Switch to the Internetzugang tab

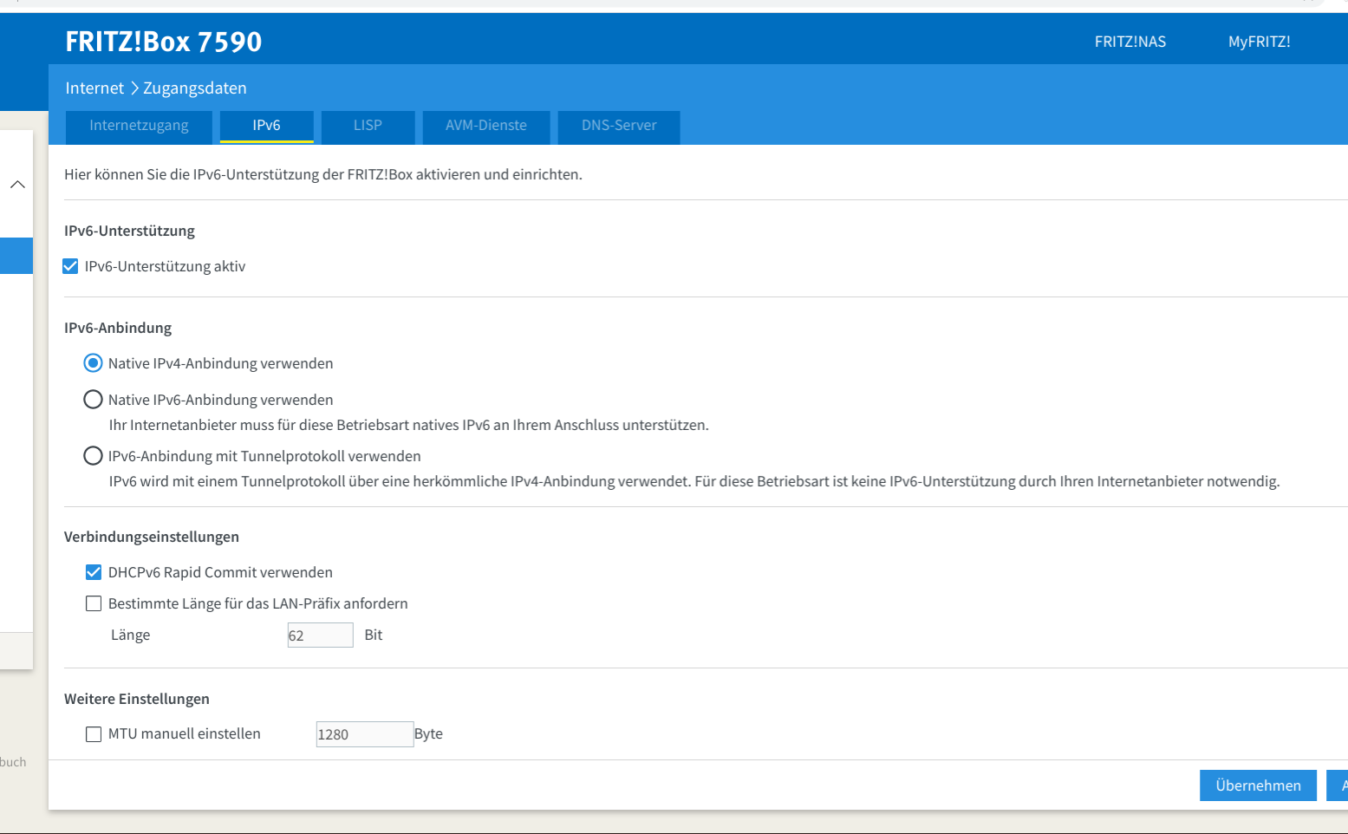[139, 127]
